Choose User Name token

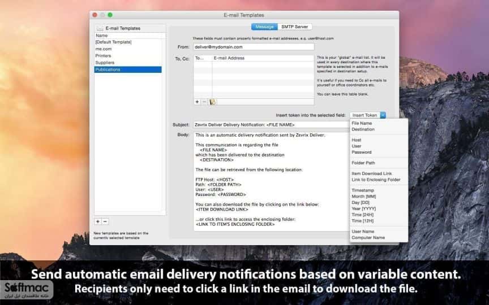[x=363, y=232]
